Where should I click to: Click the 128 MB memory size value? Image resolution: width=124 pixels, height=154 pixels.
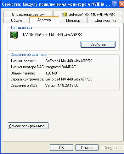51,73
